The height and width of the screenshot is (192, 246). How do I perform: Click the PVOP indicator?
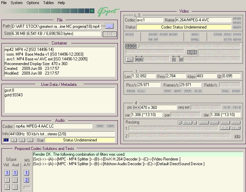[x=164, y=34]
